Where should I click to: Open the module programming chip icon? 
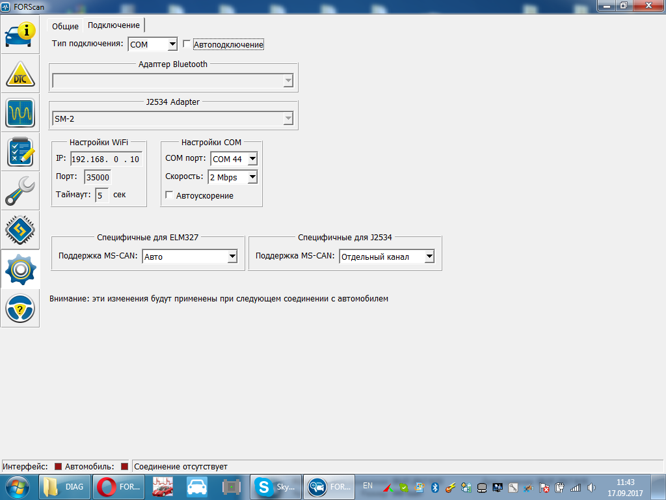click(20, 229)
